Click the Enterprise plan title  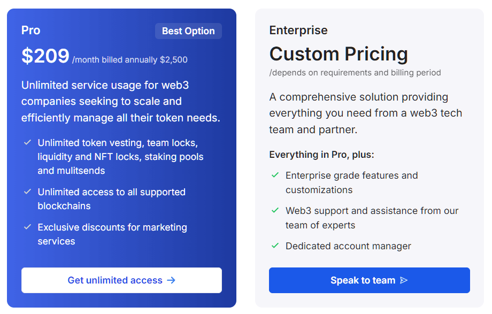298,30
